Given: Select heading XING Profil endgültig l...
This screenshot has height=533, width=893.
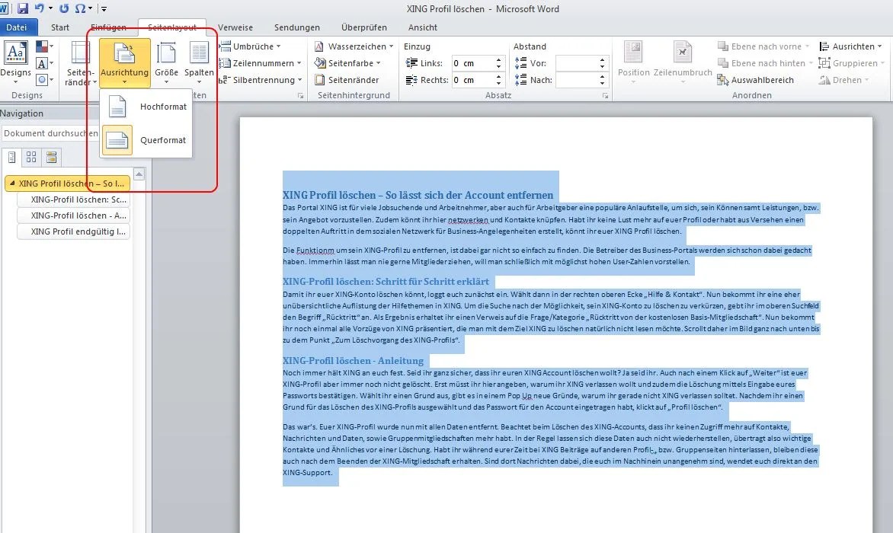Looking at the screenshot, I should click(74, 231).
